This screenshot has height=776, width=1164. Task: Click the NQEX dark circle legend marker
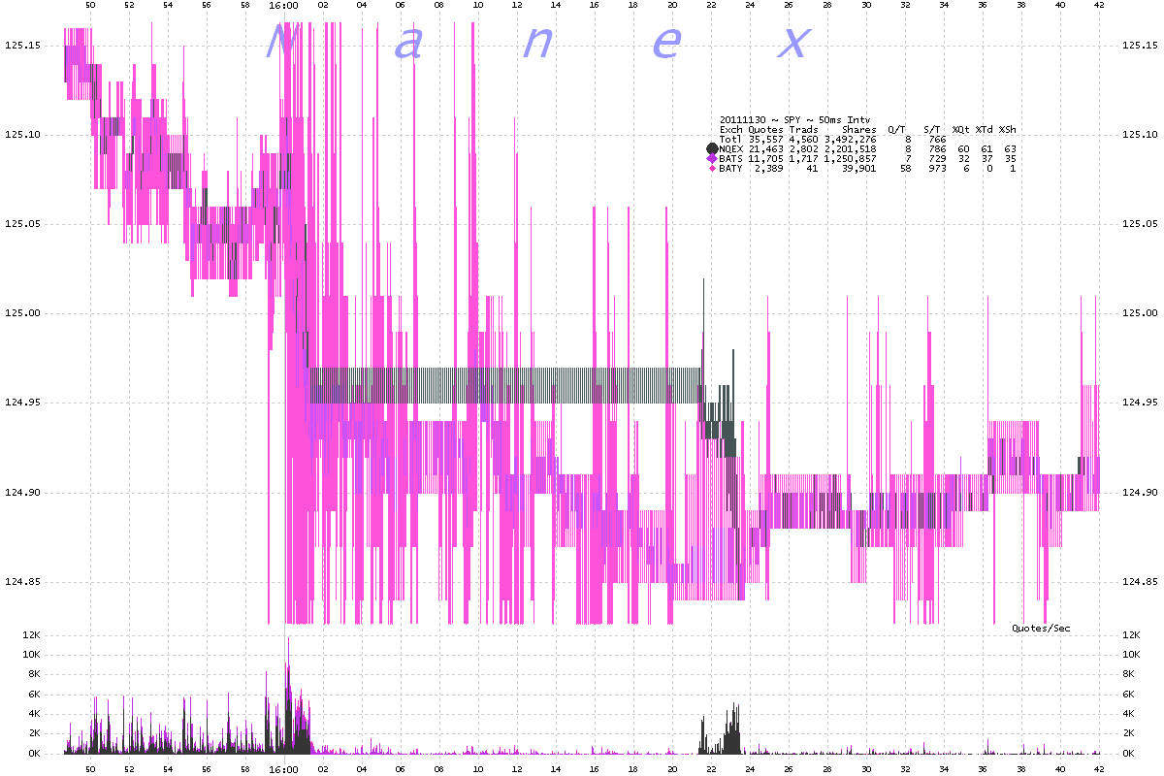[712, 148]
